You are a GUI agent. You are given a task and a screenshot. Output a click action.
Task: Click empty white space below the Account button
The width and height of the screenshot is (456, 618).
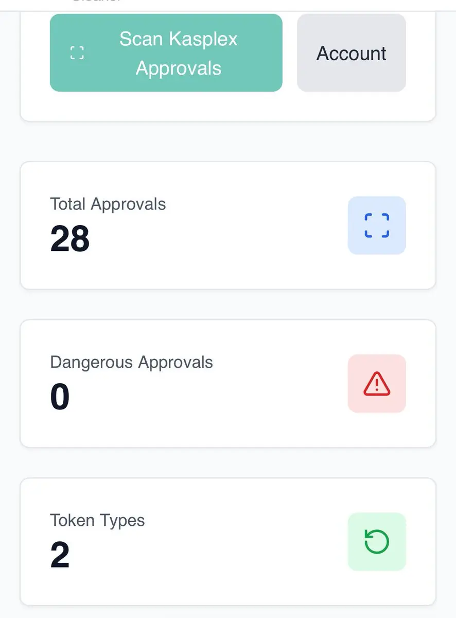click(x=352, y=106)
